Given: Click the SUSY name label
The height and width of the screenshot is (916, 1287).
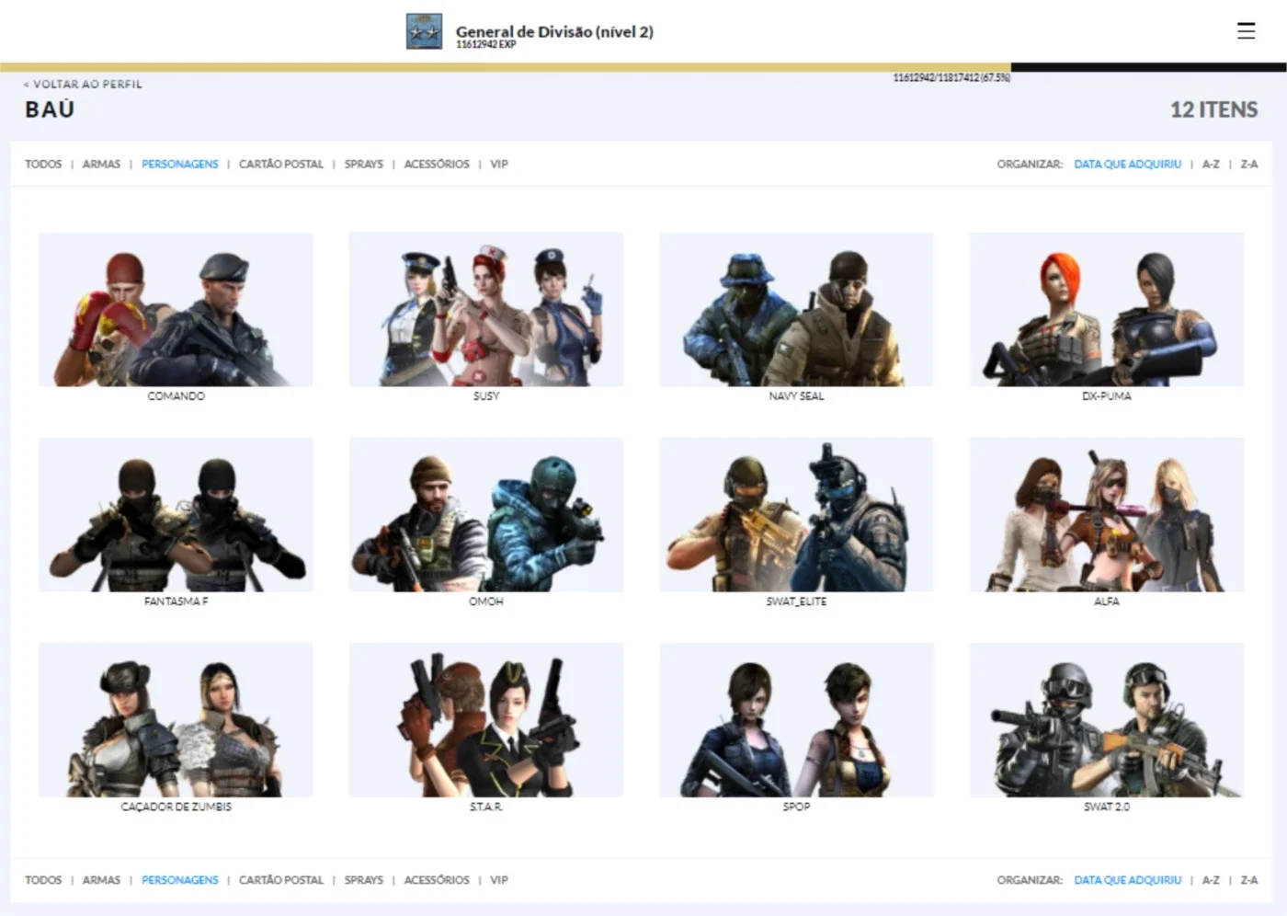Looking at the screenshot, I should point(486,395).
